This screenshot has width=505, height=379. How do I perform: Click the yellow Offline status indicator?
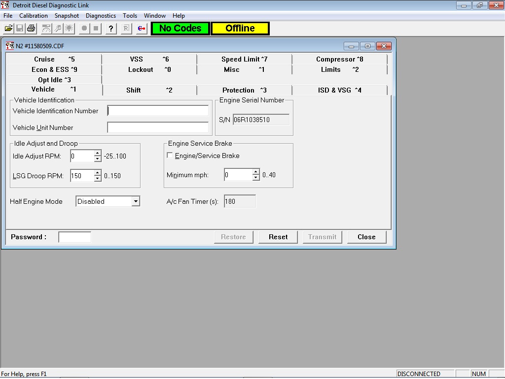coord(240,28)
